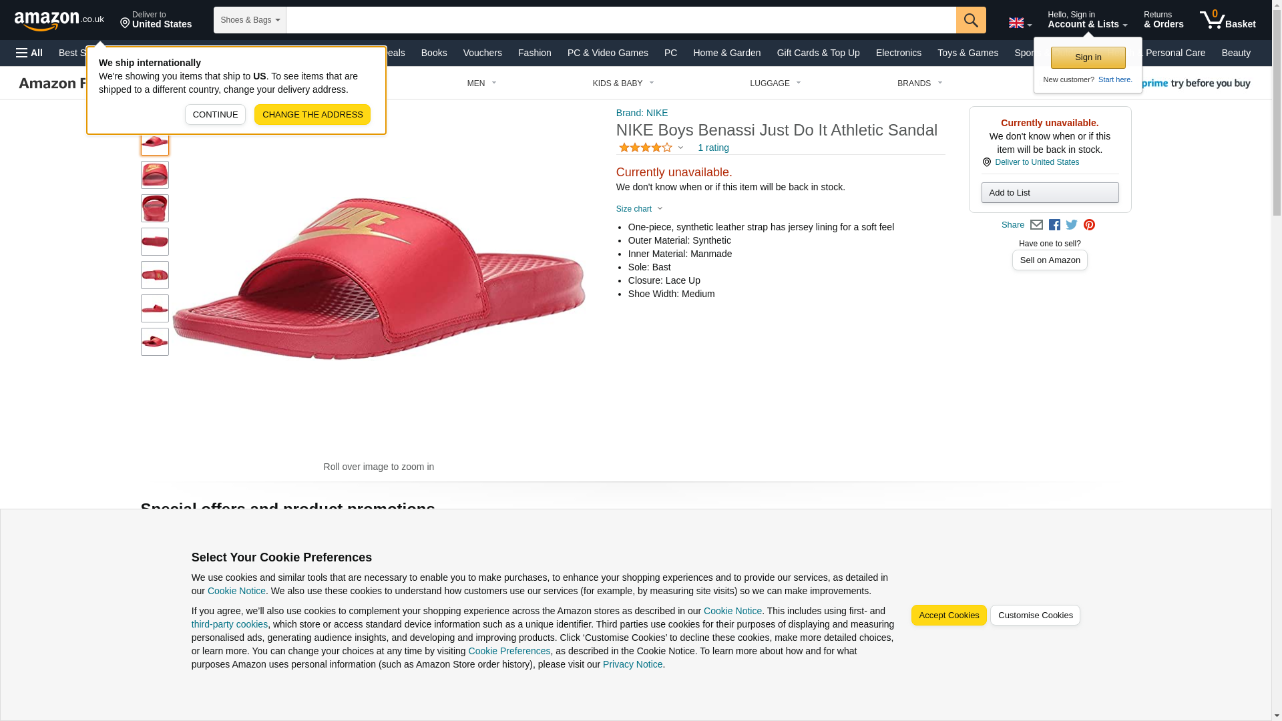Expand the Size chart dropdown

[639, 209]
